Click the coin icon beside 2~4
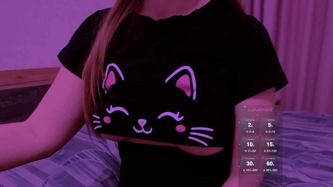The width and height of the screenshot is (333, 187). (x=247, y=132)
